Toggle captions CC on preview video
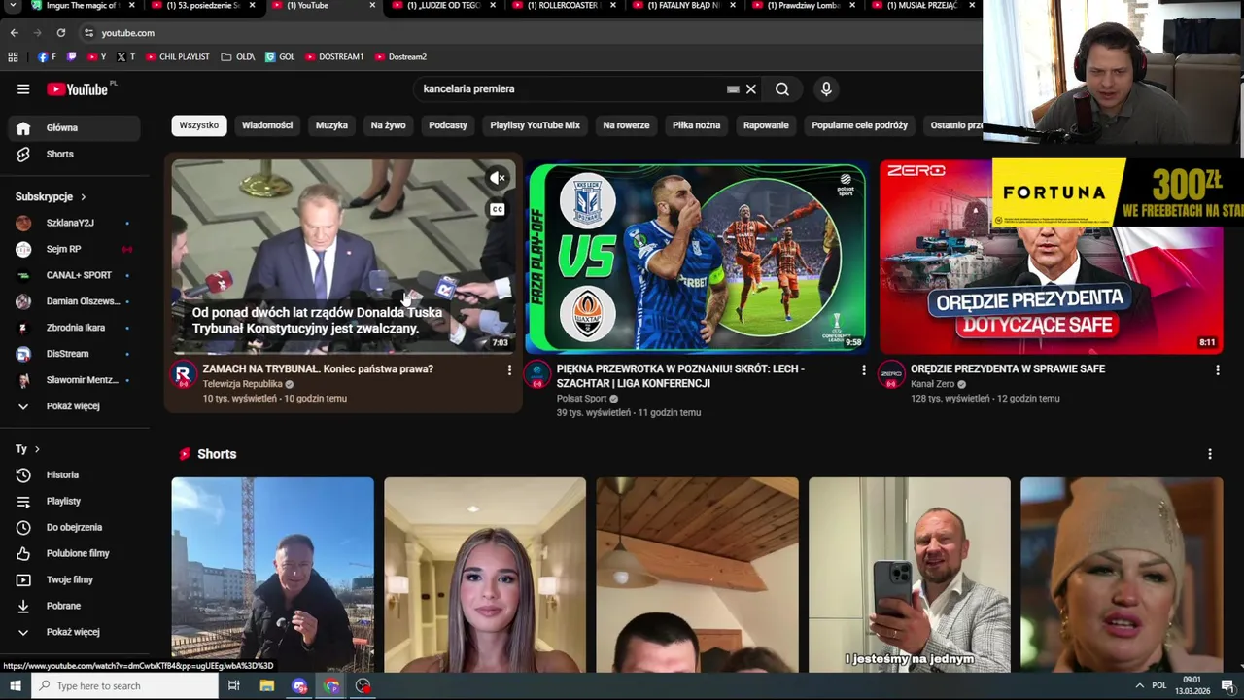The image size is (1244, 700). pyautogui.click(x=498, y=209)
